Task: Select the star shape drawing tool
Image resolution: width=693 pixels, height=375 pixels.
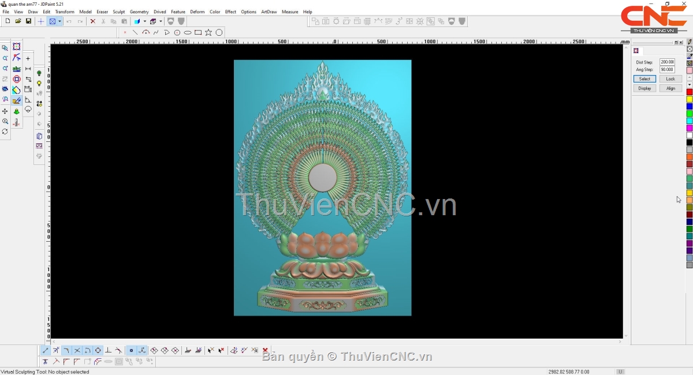Action: click(x=208, y=33)
